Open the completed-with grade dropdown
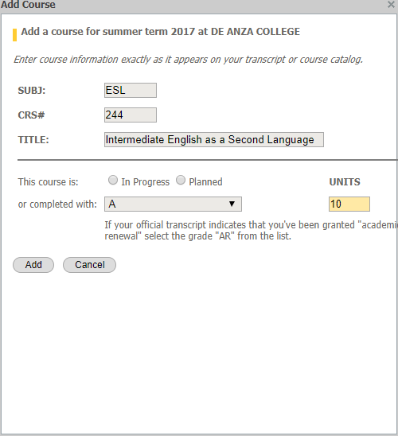The image size is (398, 436). coord(173,204)
